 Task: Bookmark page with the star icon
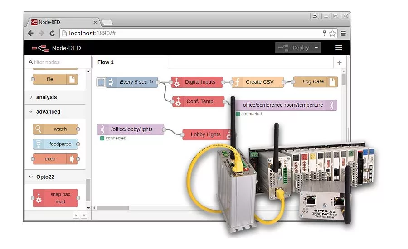pyautogui.click(x=332, y=33)
